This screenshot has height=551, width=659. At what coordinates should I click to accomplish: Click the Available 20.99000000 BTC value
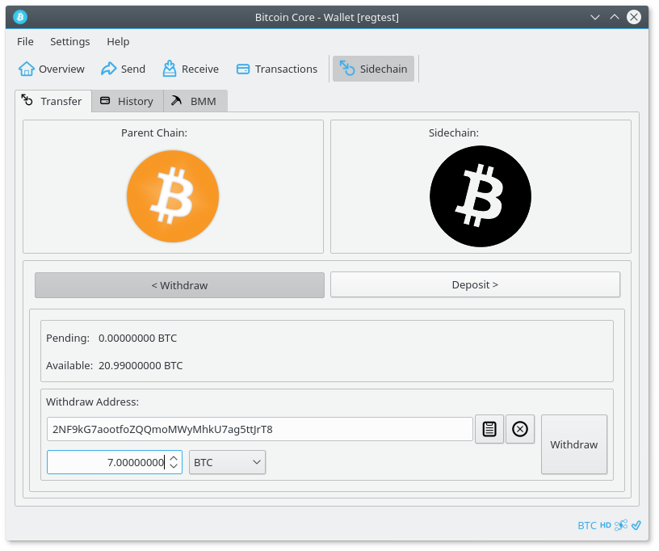pyautogui.click(x=141, y=366)
